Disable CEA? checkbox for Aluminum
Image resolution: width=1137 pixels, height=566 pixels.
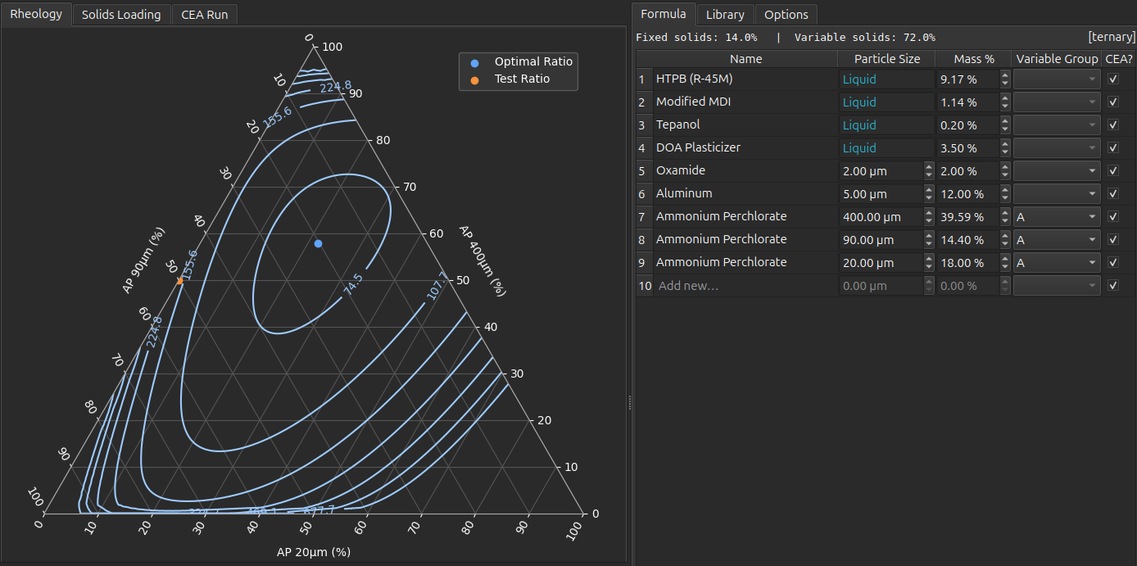(x=1112, y=193)
